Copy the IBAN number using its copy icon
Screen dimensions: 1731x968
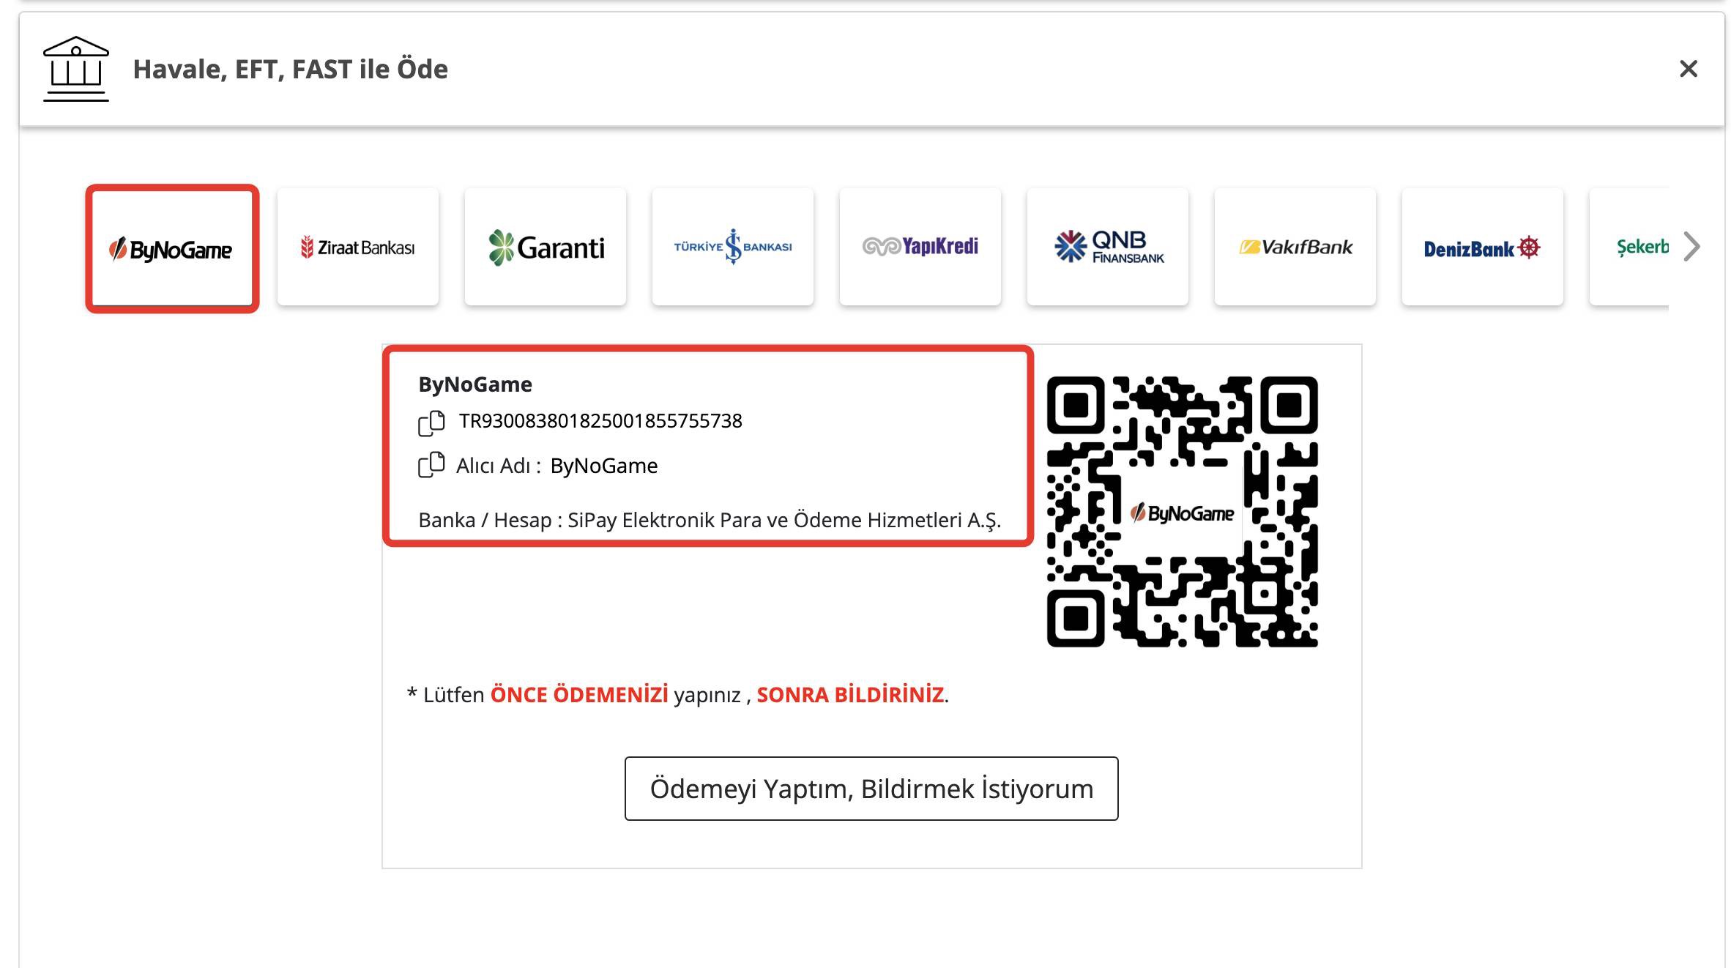tap(433, 420)
